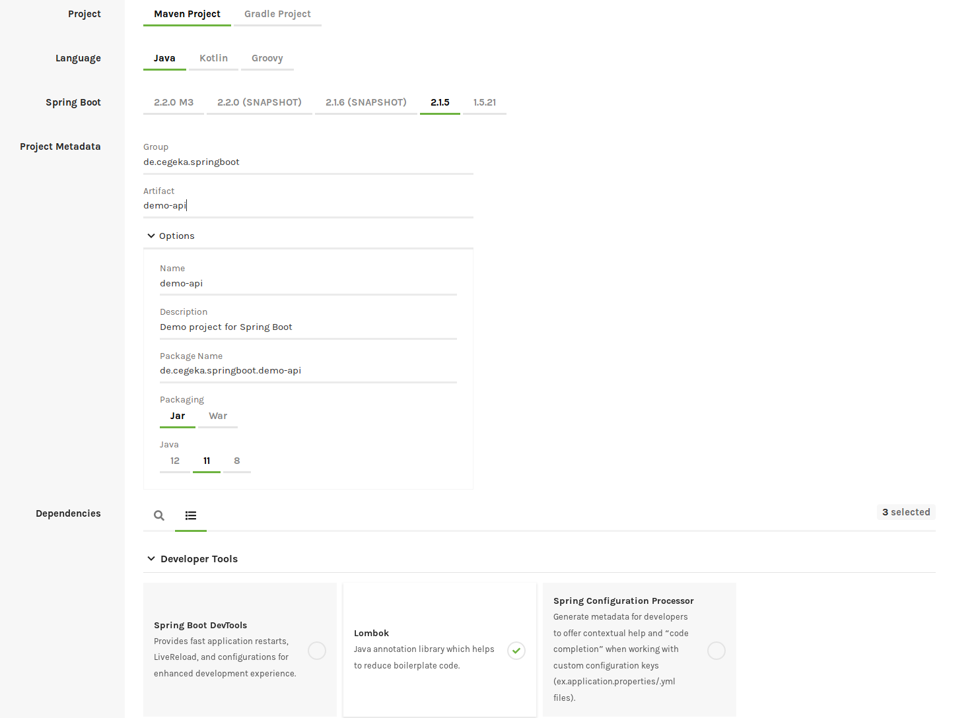Click the Lombok card title

point(371,633)
